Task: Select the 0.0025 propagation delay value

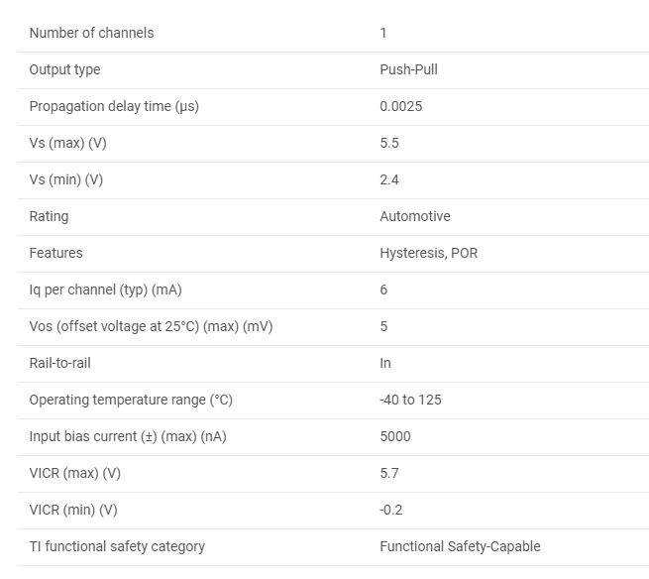Action: tap(400, 106)
